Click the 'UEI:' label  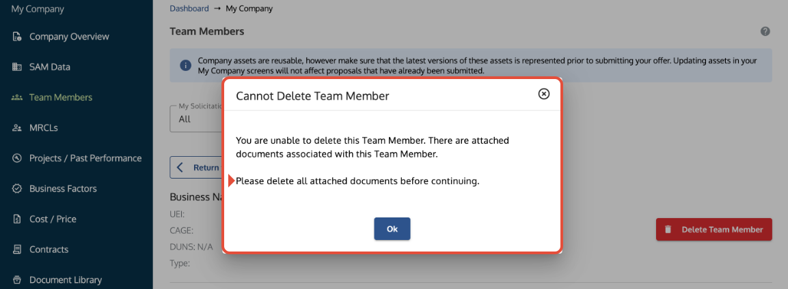coord(178,214)
